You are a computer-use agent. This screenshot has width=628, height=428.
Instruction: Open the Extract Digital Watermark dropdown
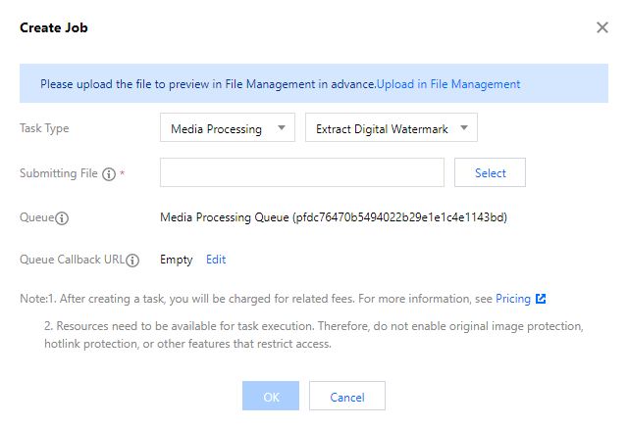pyautogui.click(x=391, y=128)
